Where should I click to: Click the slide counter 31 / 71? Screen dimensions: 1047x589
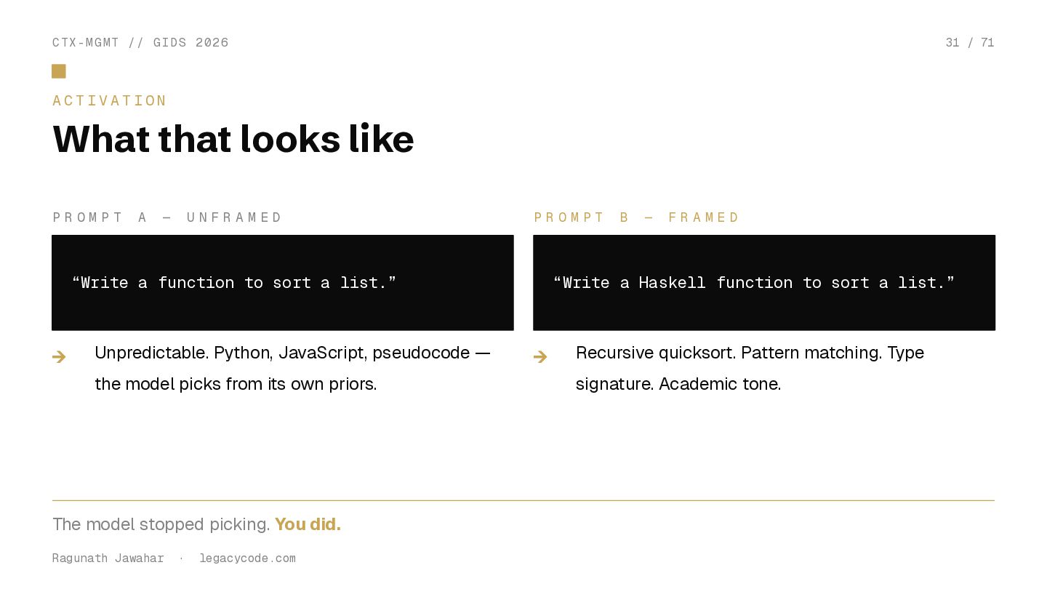pos(969,43)
